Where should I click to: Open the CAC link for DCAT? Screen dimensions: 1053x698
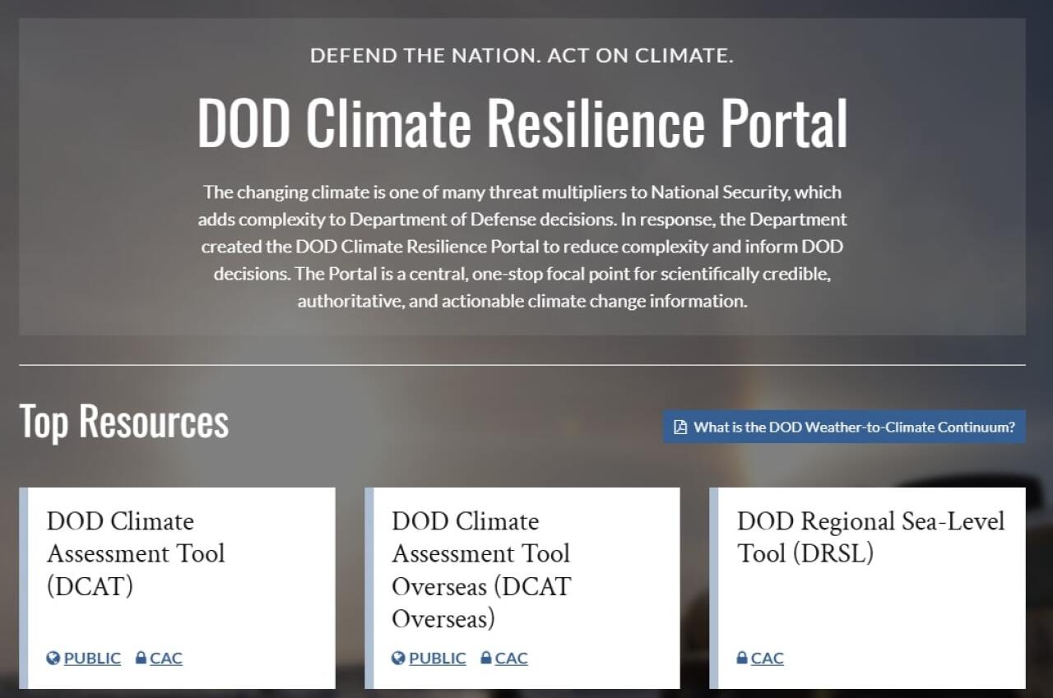coord(166,659)
